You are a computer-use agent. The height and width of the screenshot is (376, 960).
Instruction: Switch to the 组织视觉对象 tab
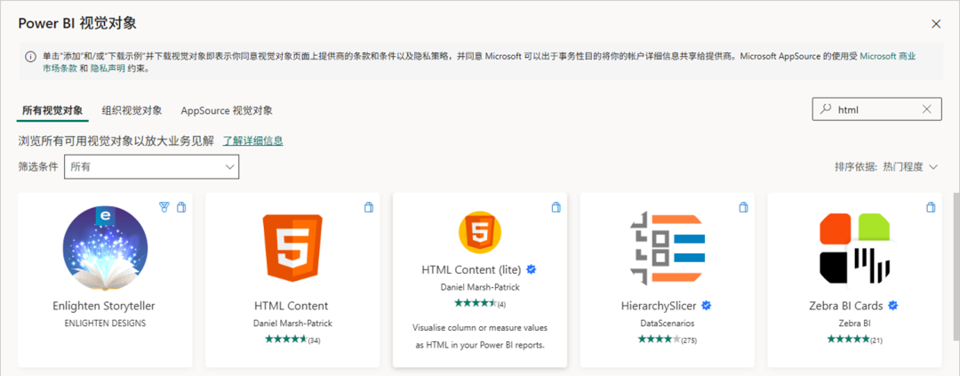tap(132, 111)
